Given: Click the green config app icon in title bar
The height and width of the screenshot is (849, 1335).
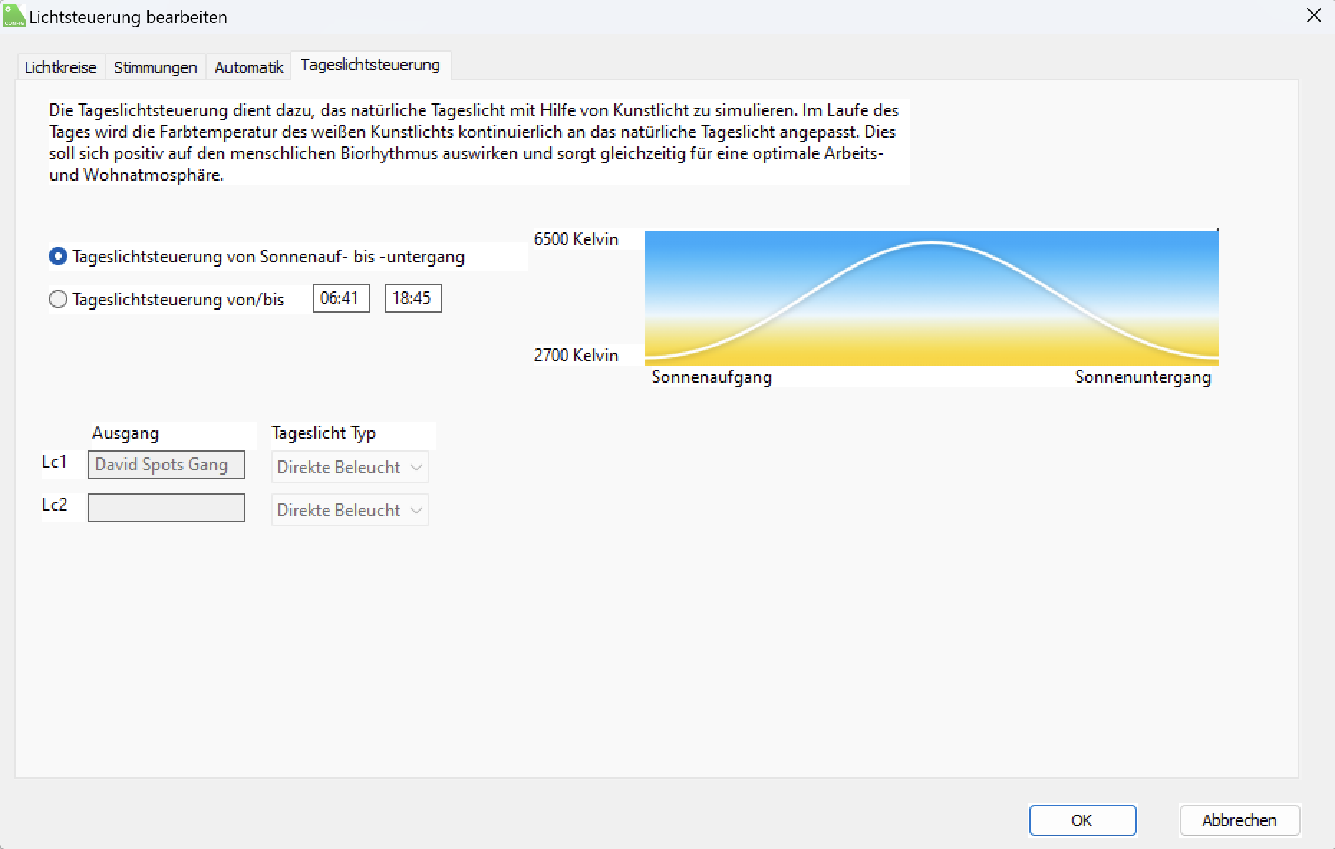Looking at the screenshot, I should (14, 16).
